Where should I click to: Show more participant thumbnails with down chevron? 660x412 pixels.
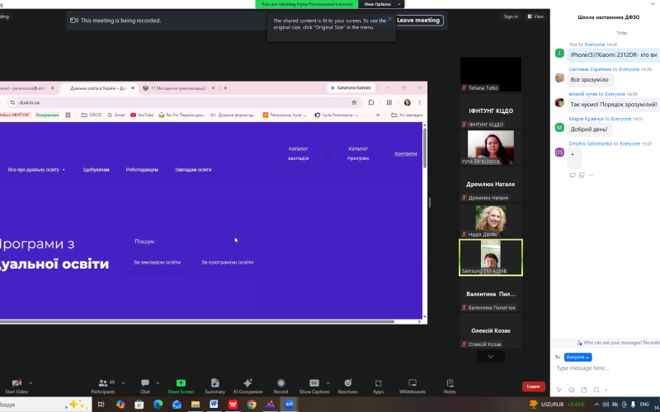click(x=490, y=357)
